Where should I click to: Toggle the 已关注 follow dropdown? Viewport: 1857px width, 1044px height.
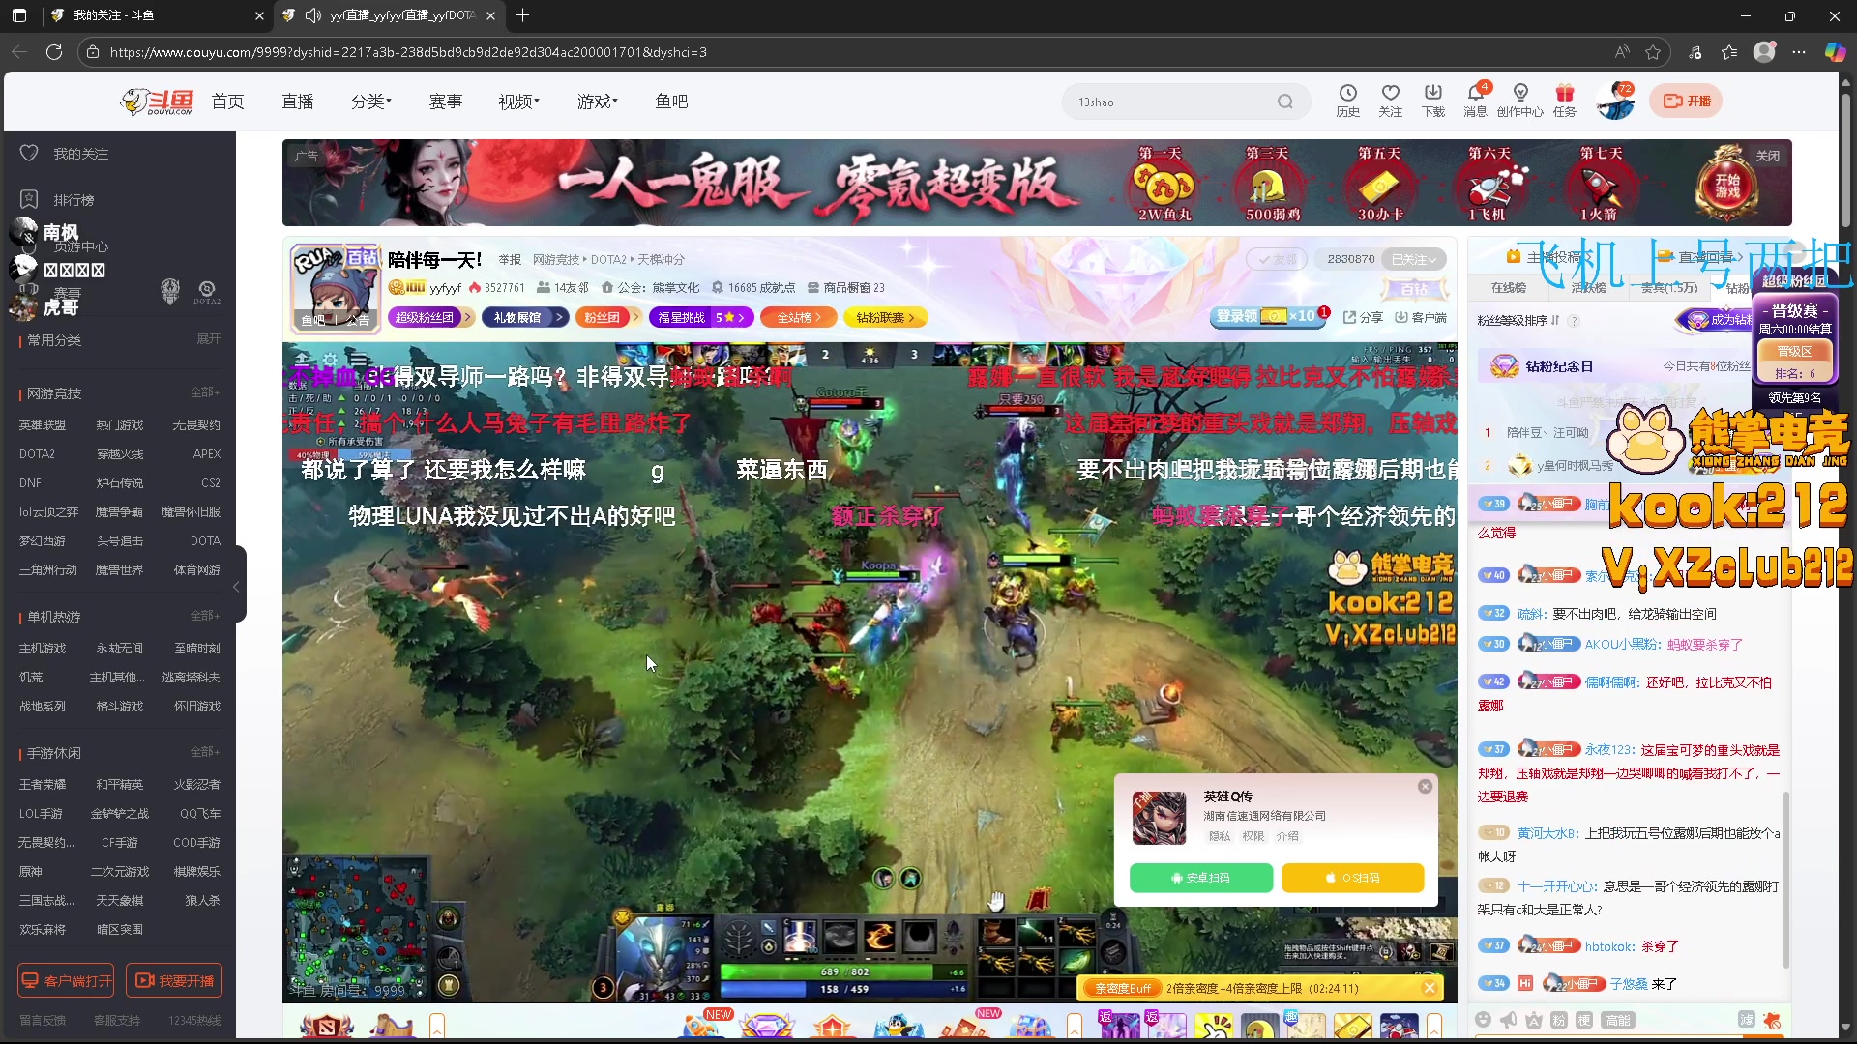[1415, 259]
